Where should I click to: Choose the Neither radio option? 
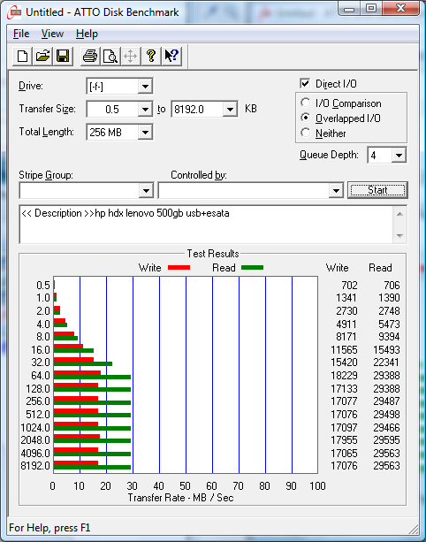306,133
